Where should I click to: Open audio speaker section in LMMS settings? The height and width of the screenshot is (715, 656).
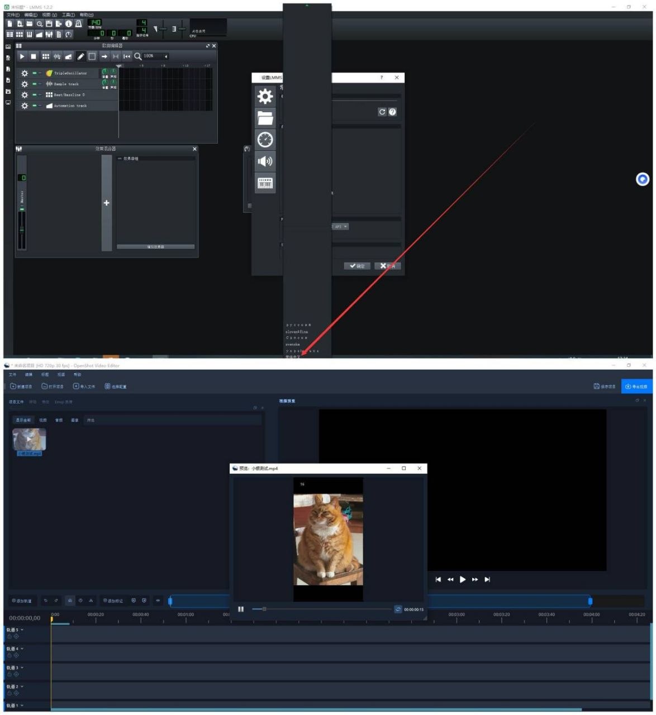coord(265,161)
